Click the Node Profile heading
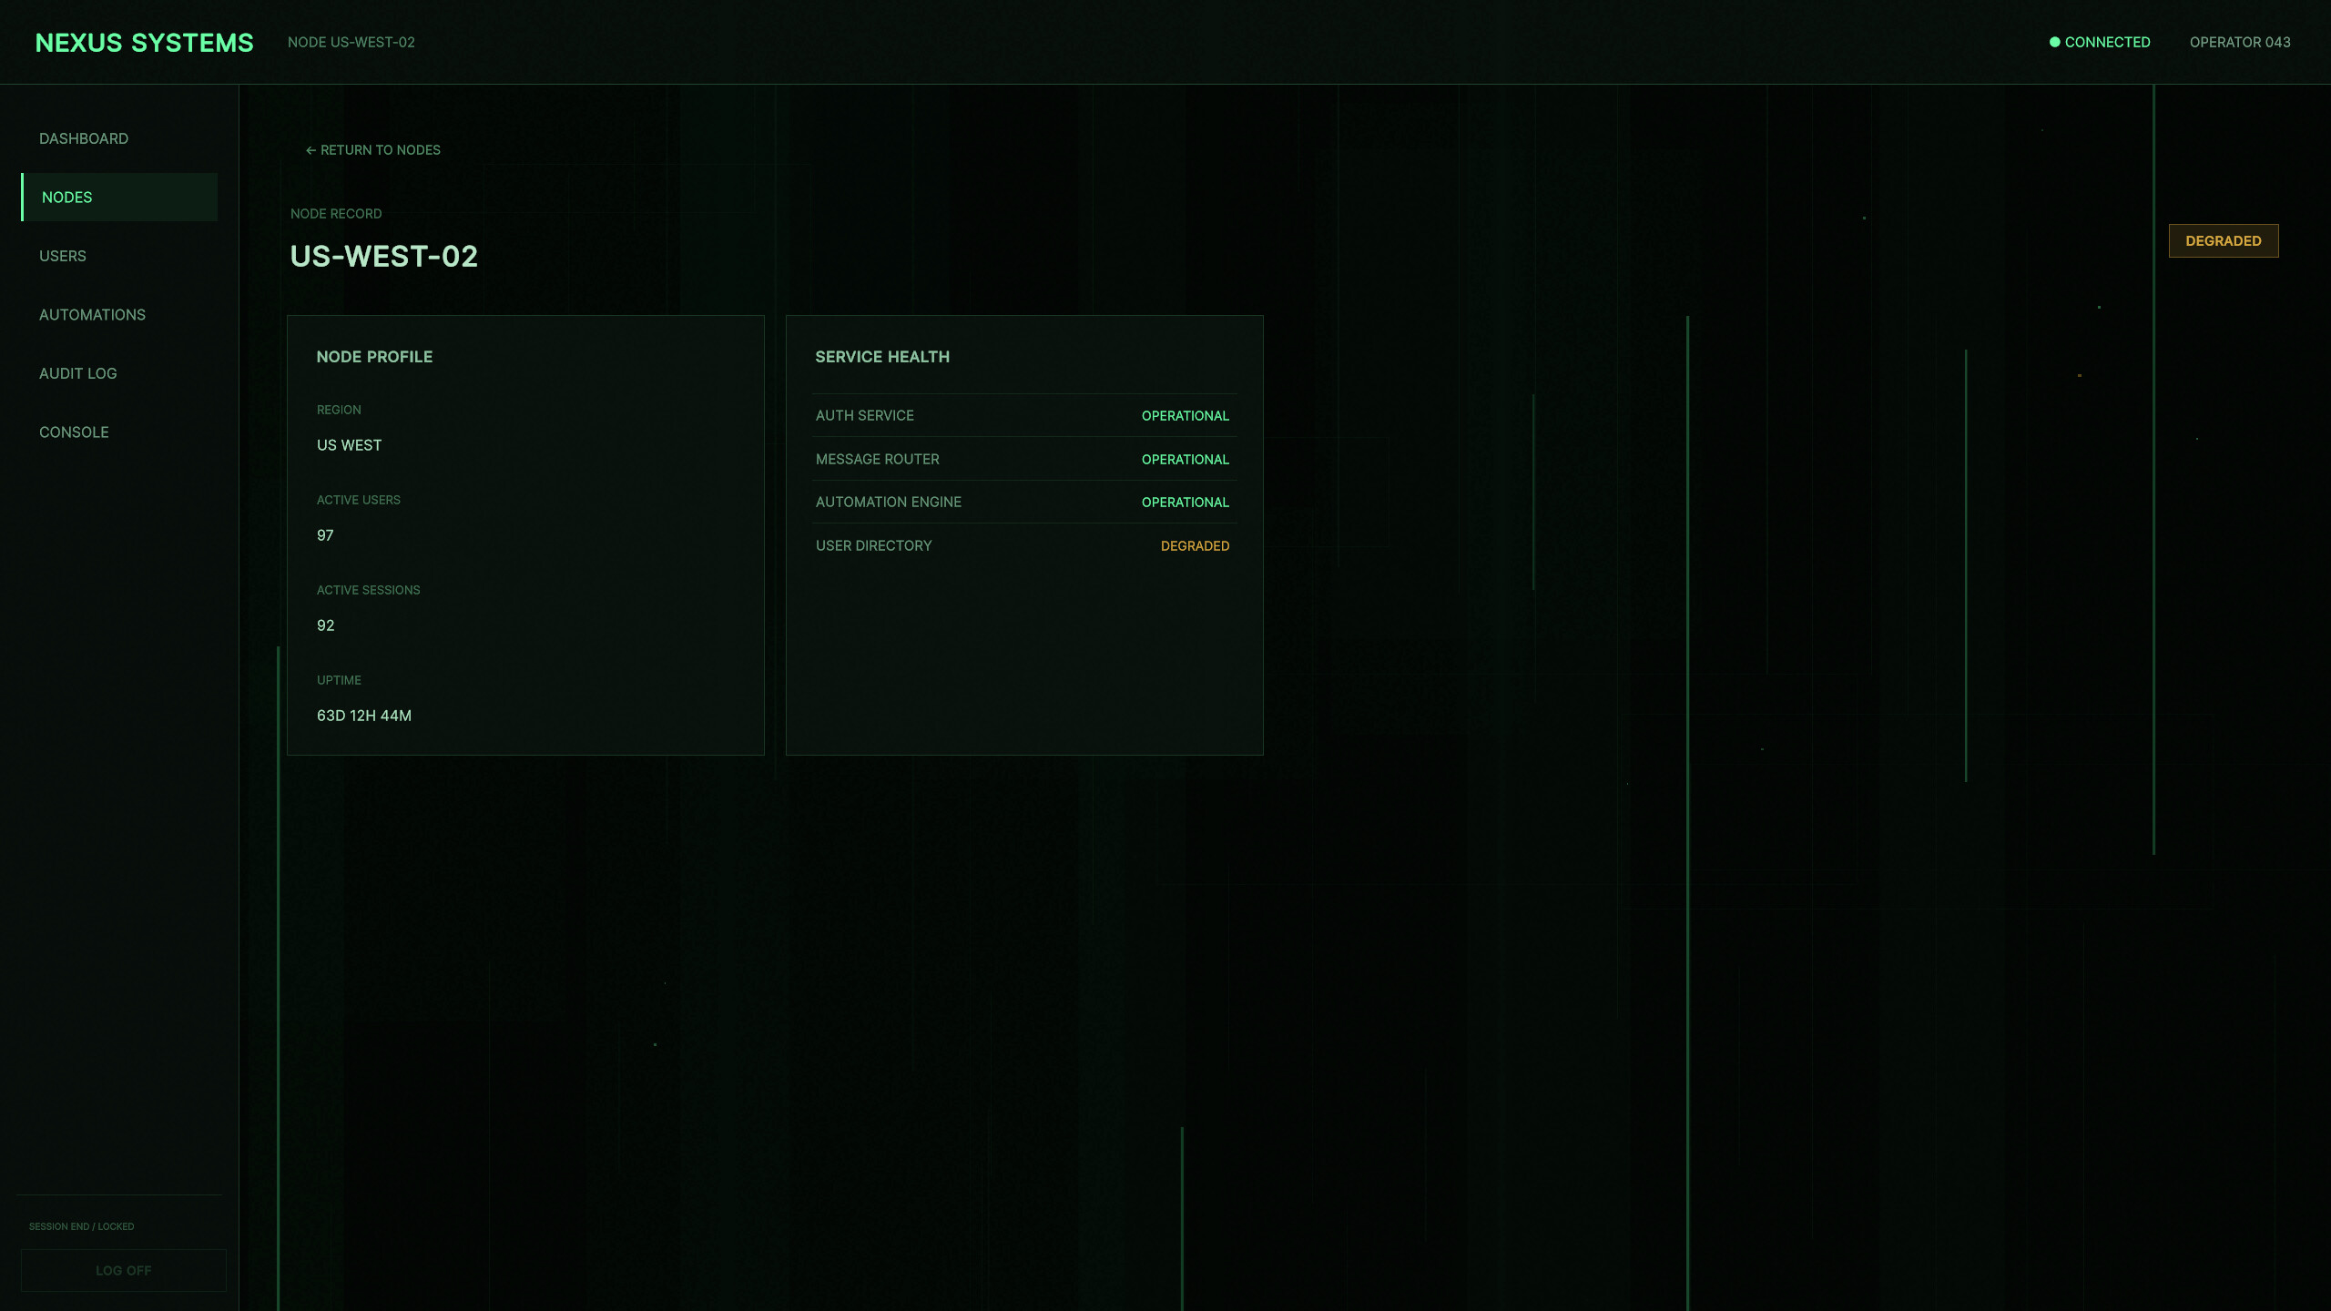The width and height of the screenshot is (2331, 1311). tap(374, 357)
